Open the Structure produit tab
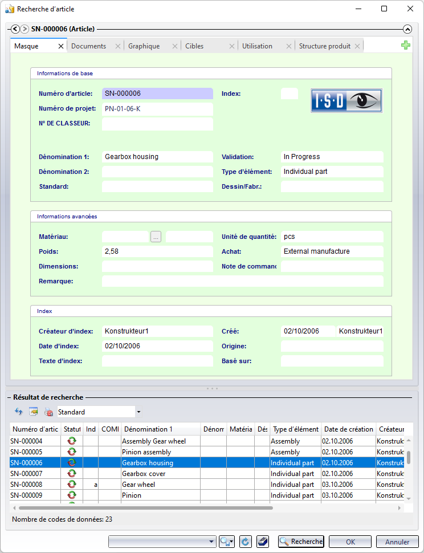The image size is (424, 553). point(325,46)
